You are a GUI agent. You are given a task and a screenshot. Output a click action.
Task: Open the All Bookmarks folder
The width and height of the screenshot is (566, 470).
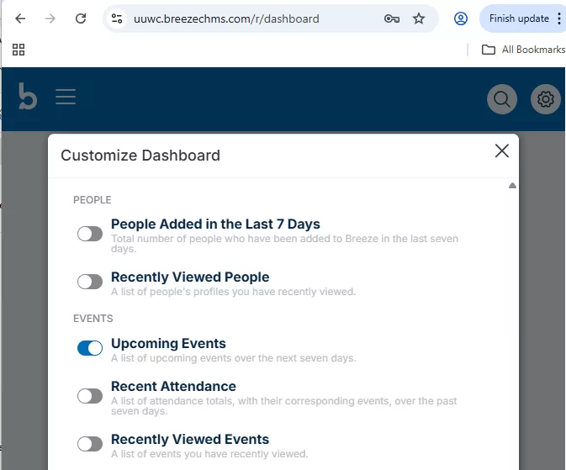click(x=522, y=50)
